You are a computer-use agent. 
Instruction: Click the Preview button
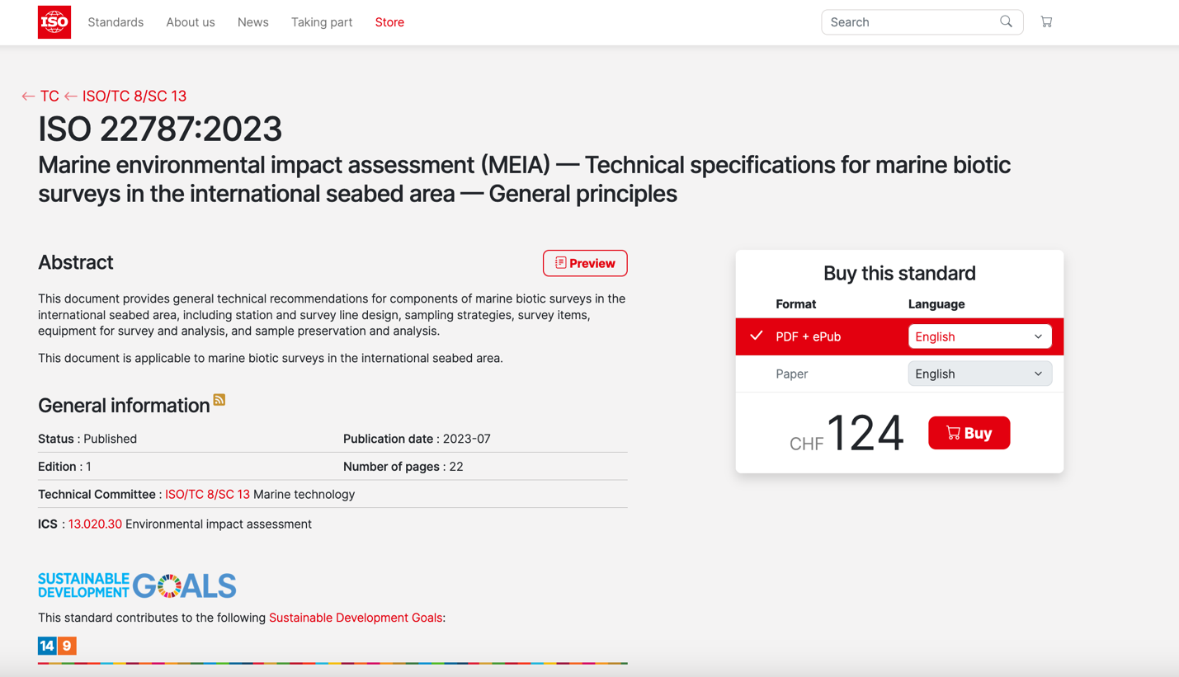click(x=585, y=263)
